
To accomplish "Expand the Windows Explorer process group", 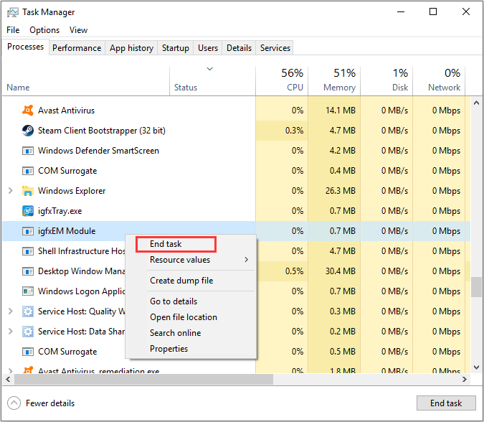I will [11, 191].
